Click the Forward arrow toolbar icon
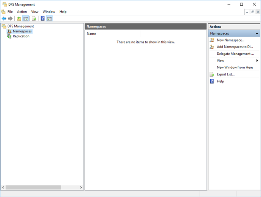 pyautogui.click(x=10, y=18)
